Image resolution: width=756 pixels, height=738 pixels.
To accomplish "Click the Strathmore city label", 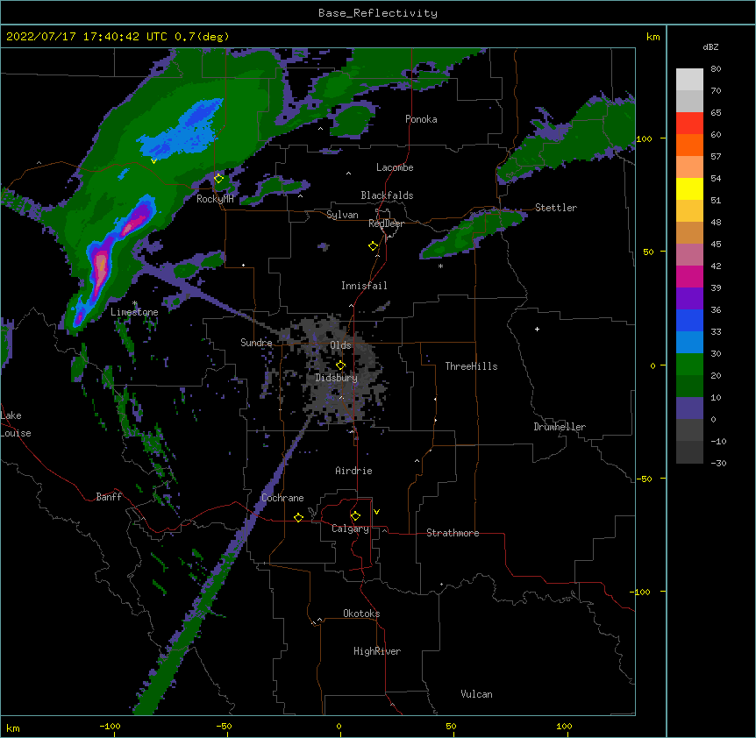I will 453,533.
